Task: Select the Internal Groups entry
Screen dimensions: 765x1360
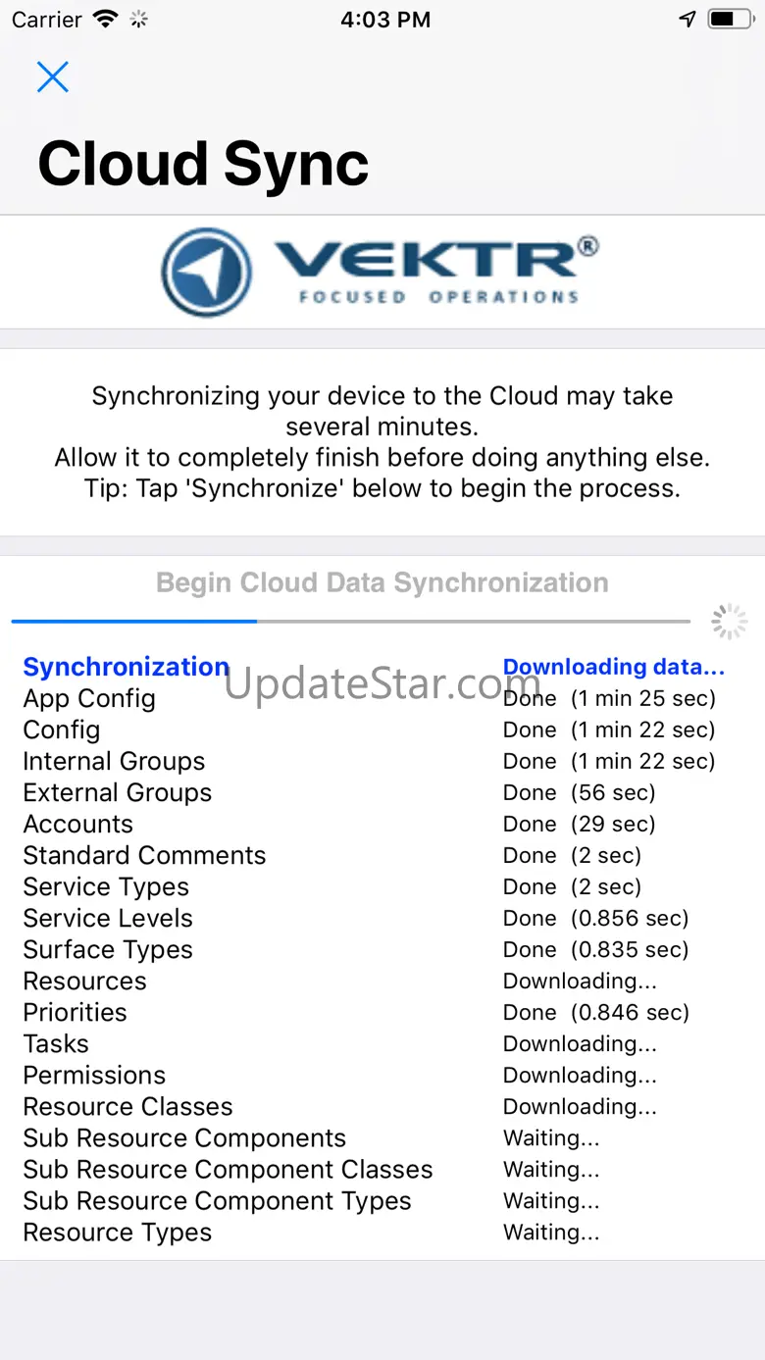Action: 114,761
